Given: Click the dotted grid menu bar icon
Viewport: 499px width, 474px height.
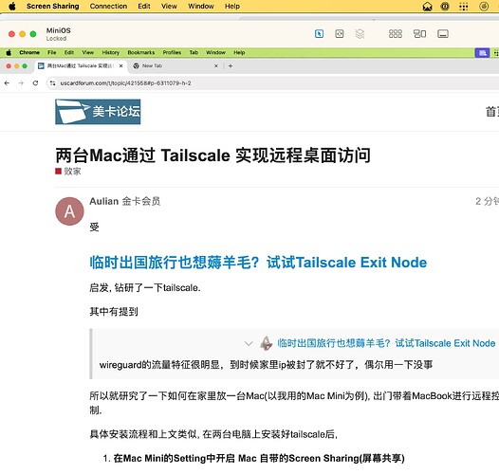Looking at the screenshot, I should point(464,6).
